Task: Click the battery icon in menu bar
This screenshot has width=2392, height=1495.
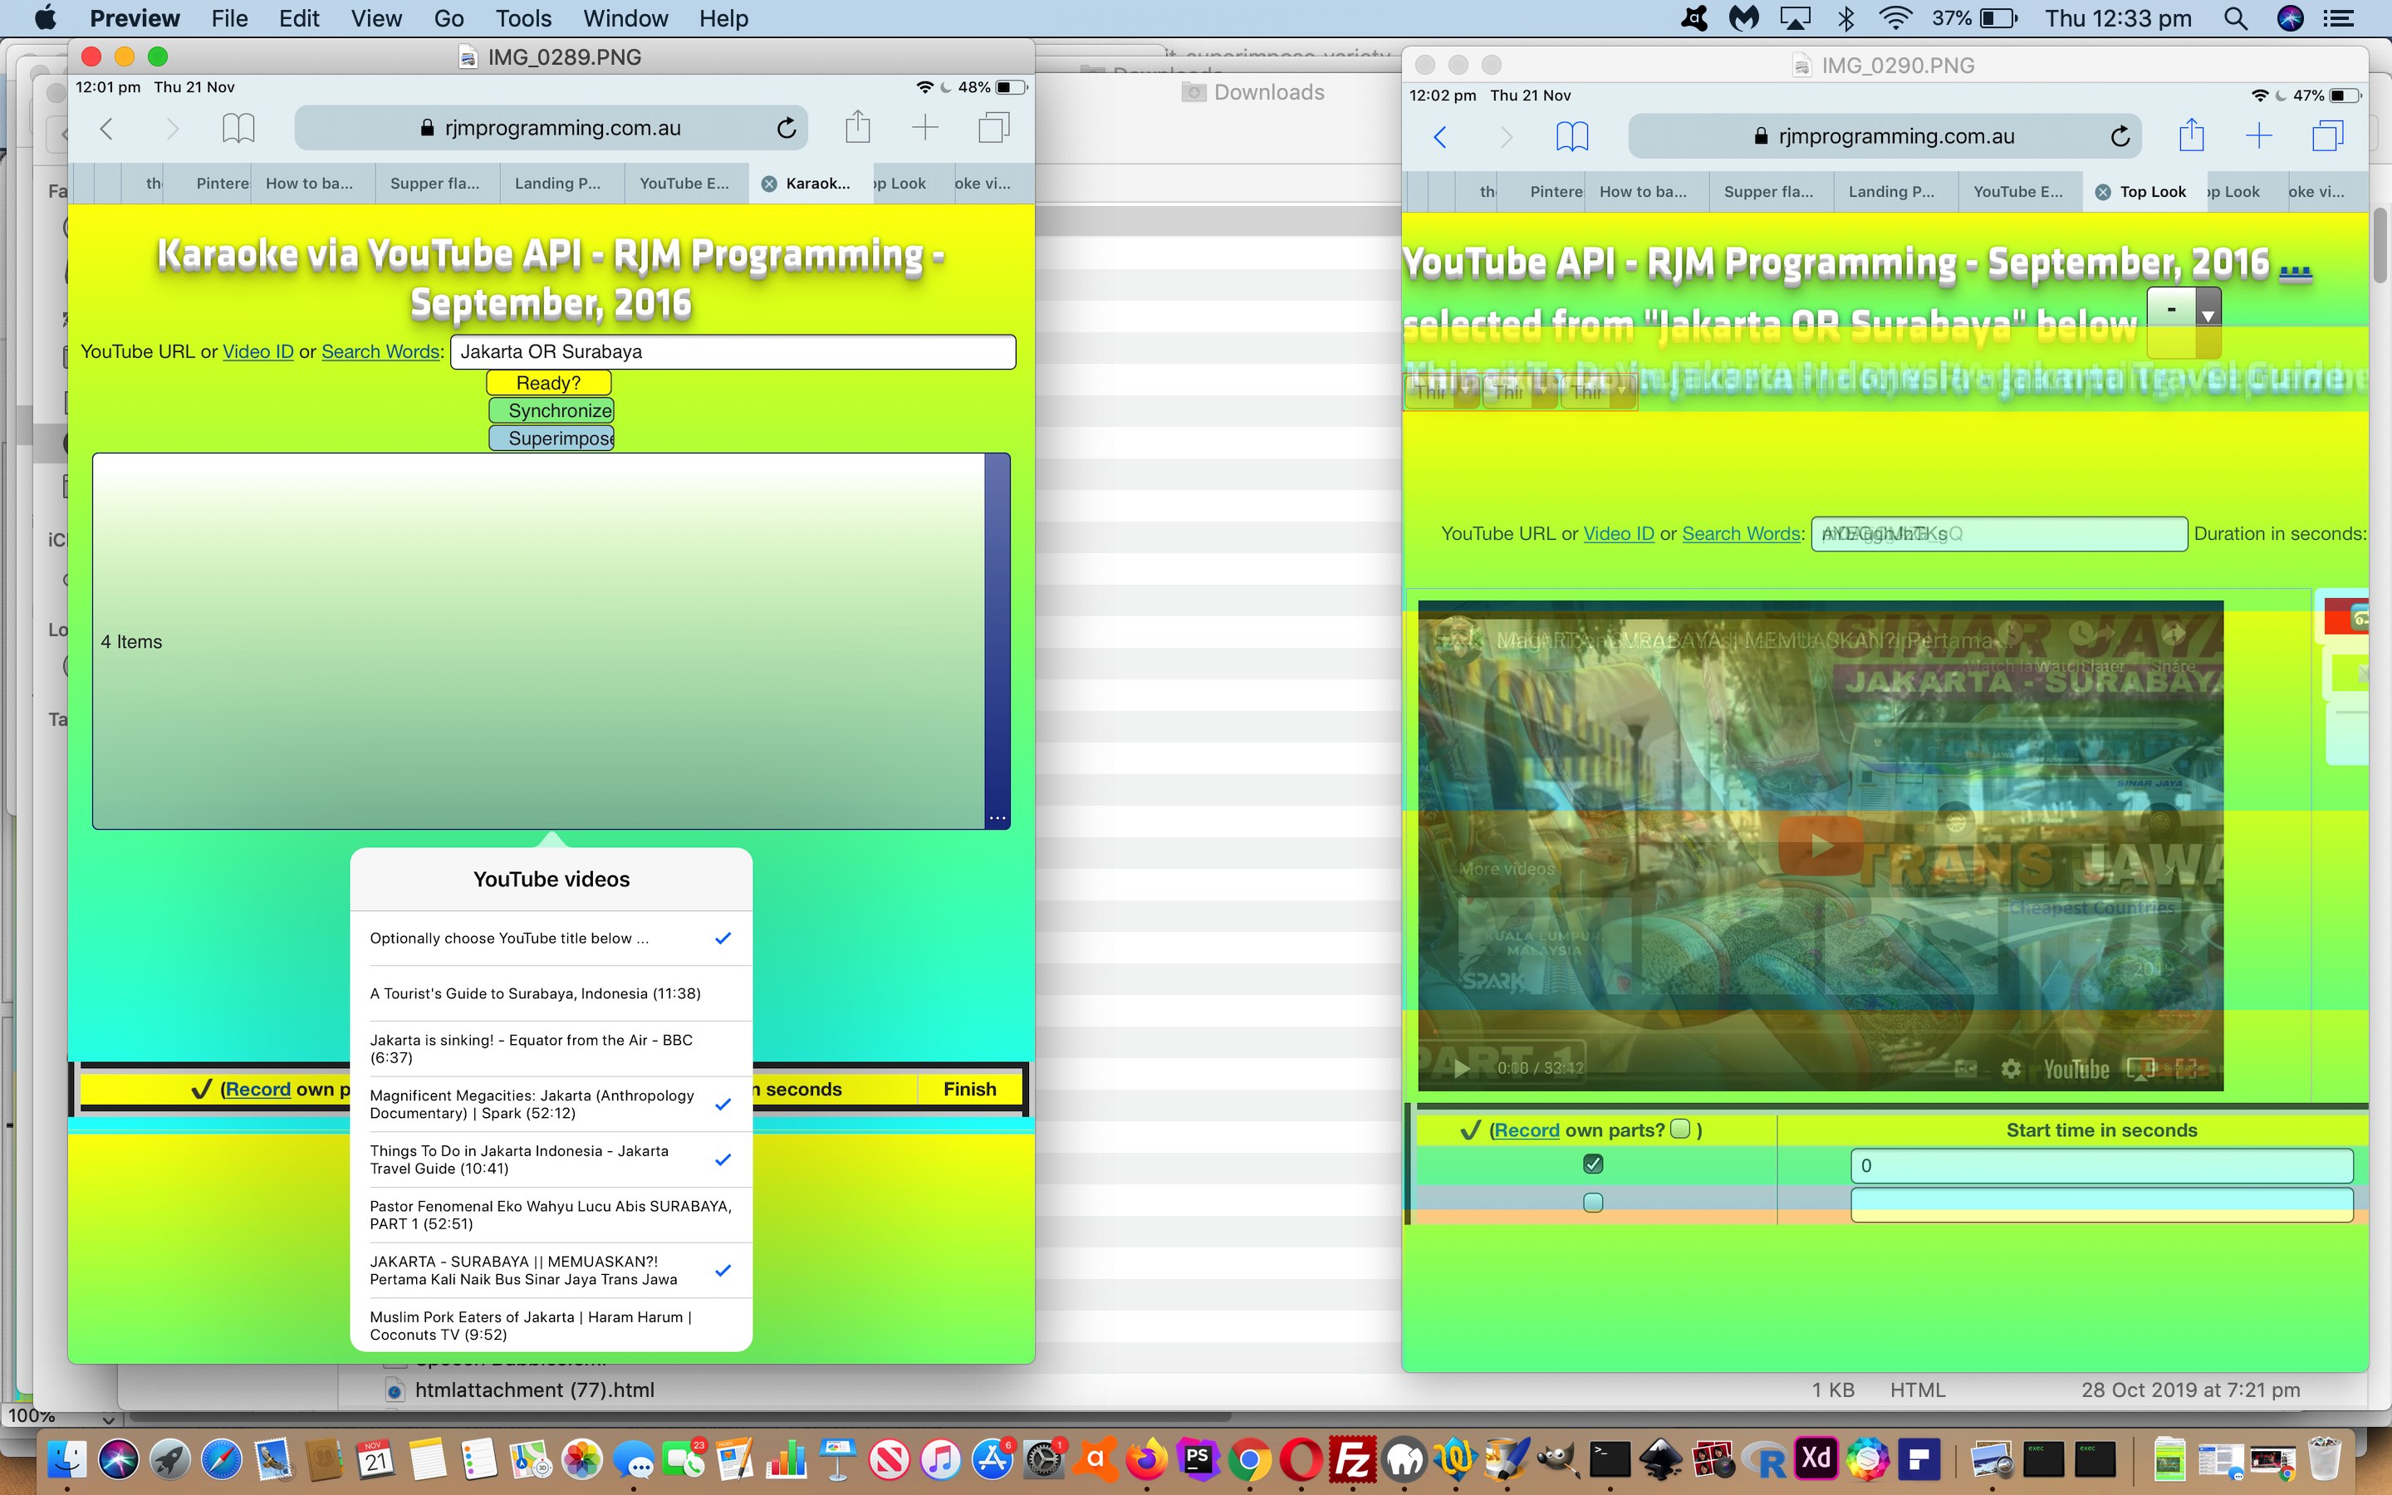Action: (x=2002, y=19)
